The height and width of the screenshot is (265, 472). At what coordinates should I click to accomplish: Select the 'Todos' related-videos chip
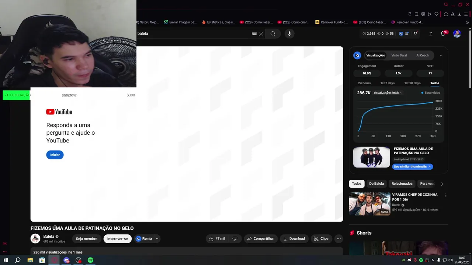click(357, 184)
